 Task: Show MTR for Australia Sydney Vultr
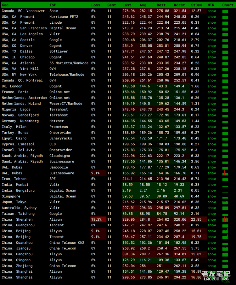pos(212,208)
